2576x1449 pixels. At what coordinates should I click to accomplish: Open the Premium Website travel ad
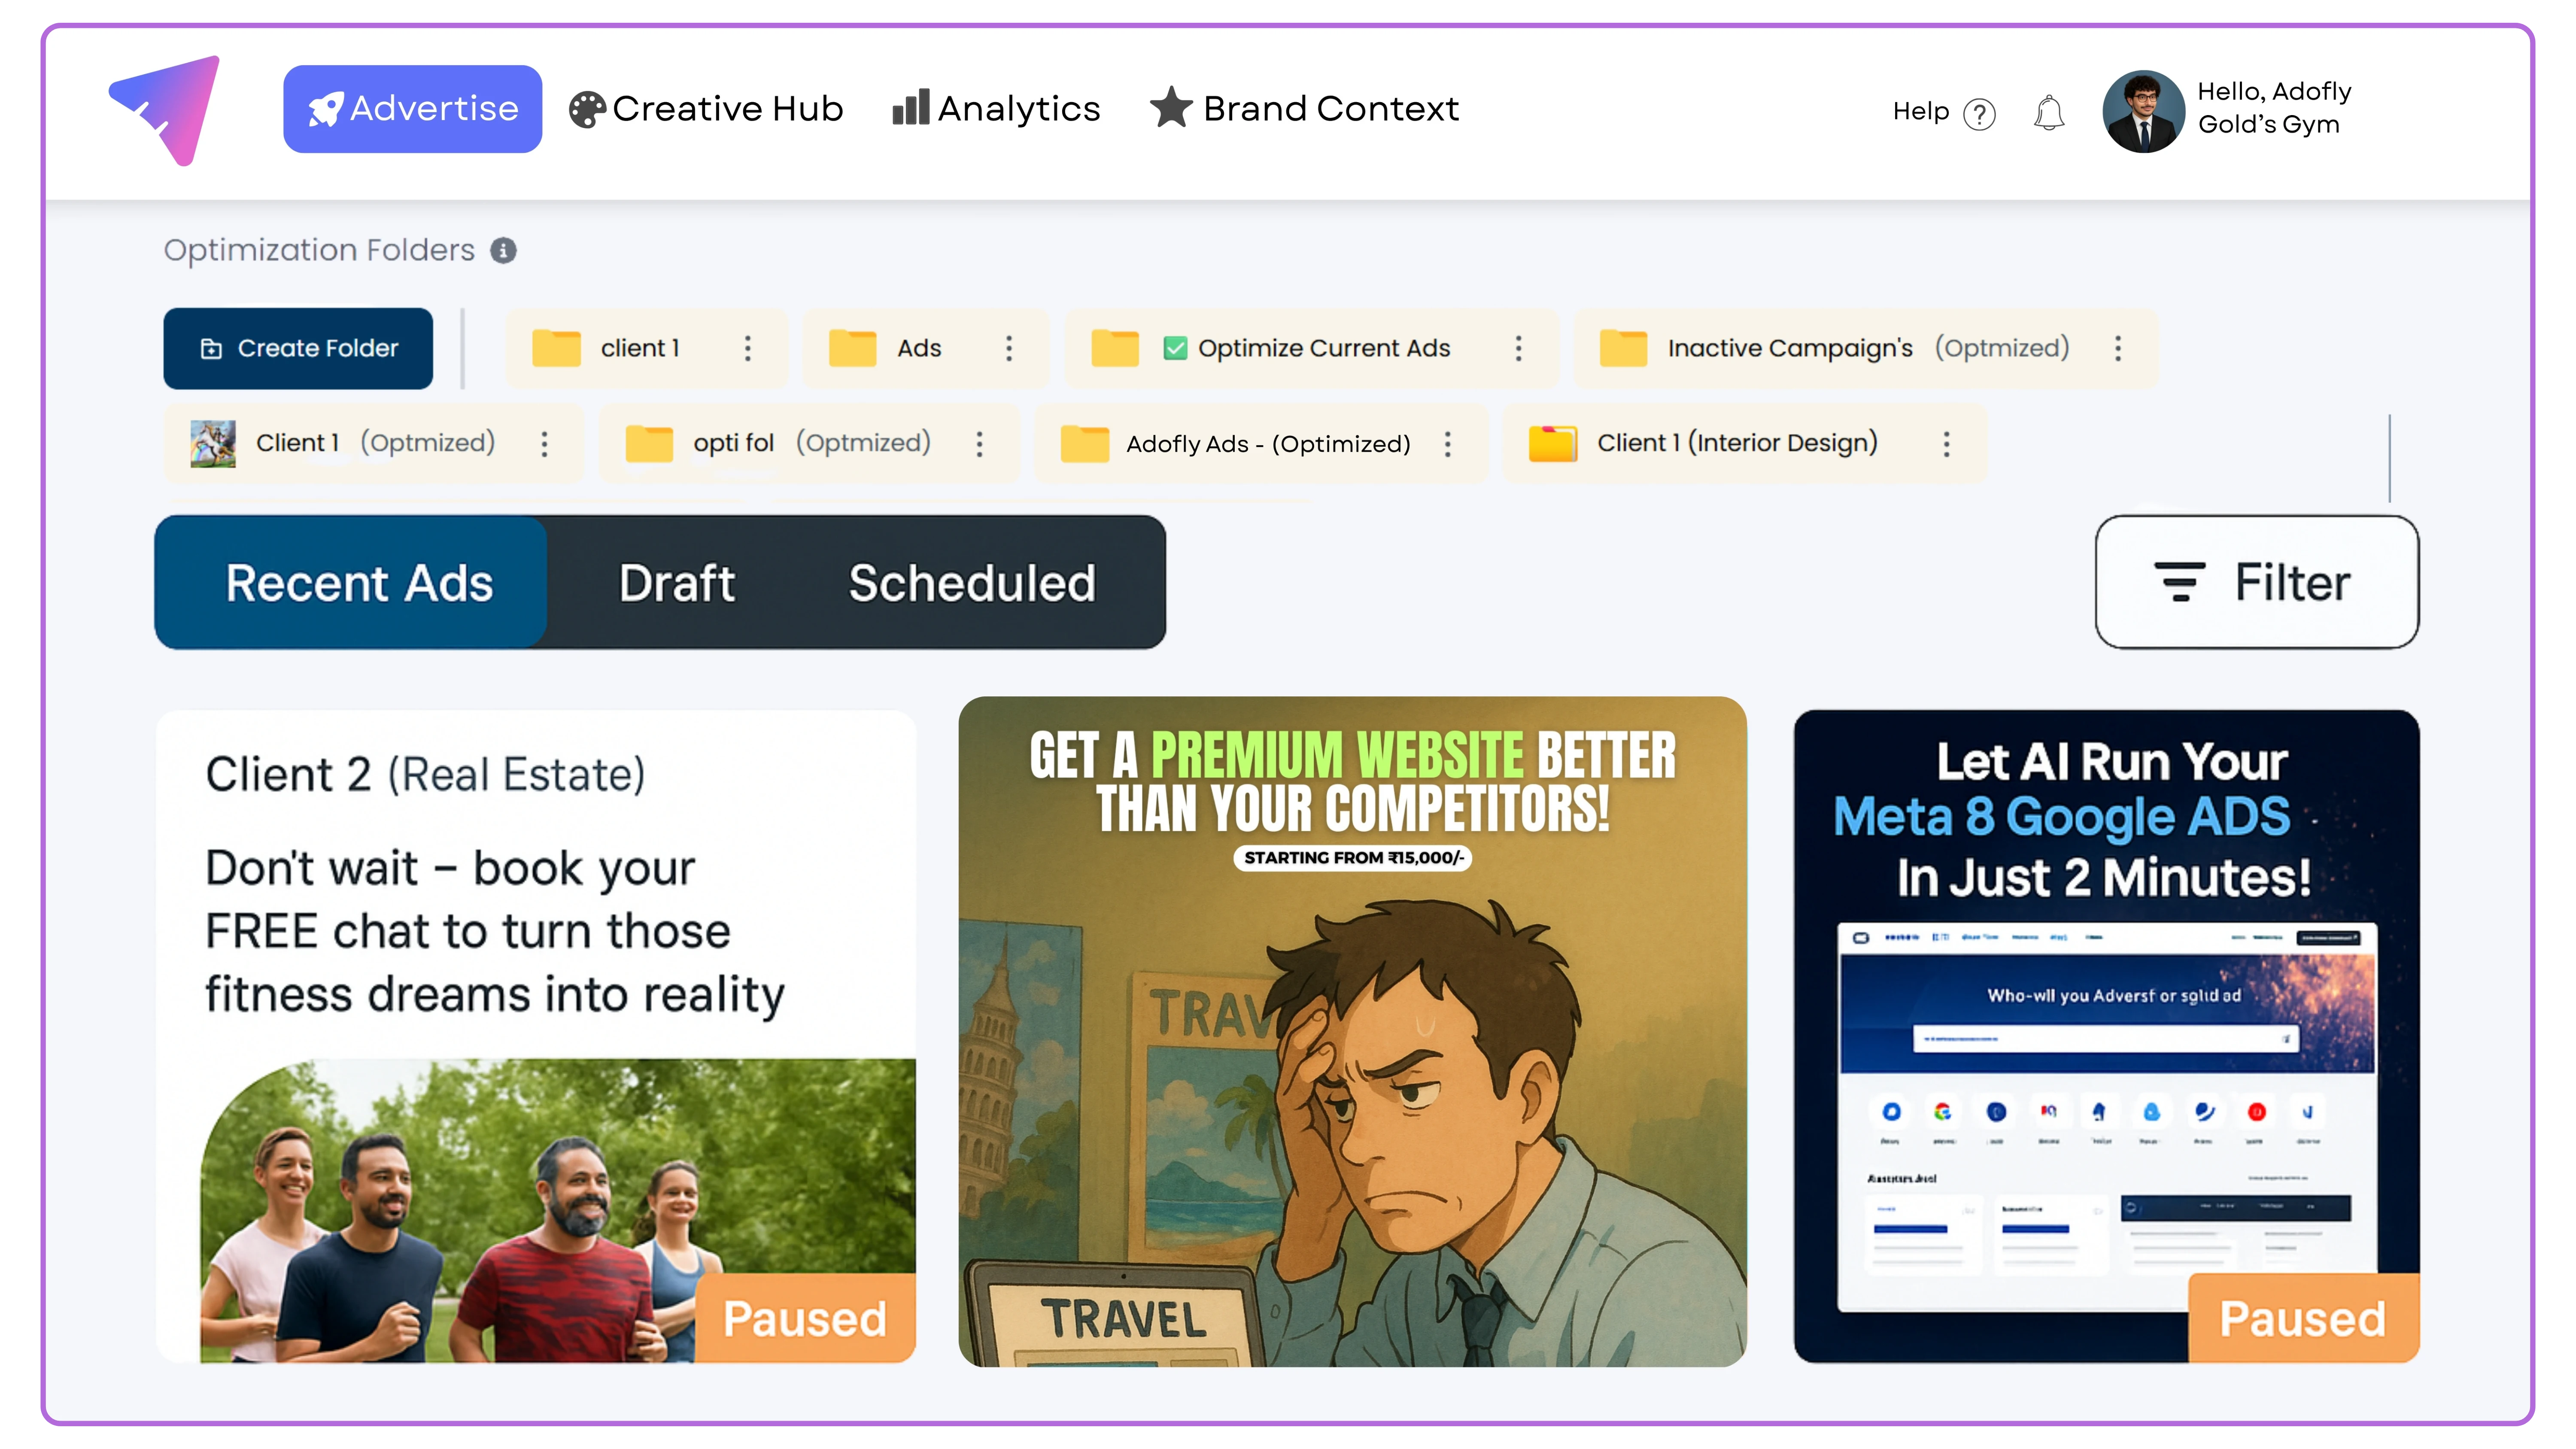[1352, 1032]
